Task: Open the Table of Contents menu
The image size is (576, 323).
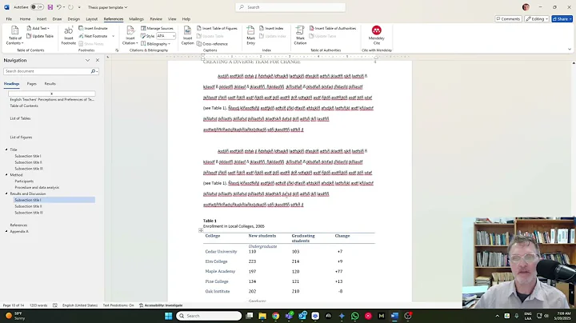Action: [14, 36]
